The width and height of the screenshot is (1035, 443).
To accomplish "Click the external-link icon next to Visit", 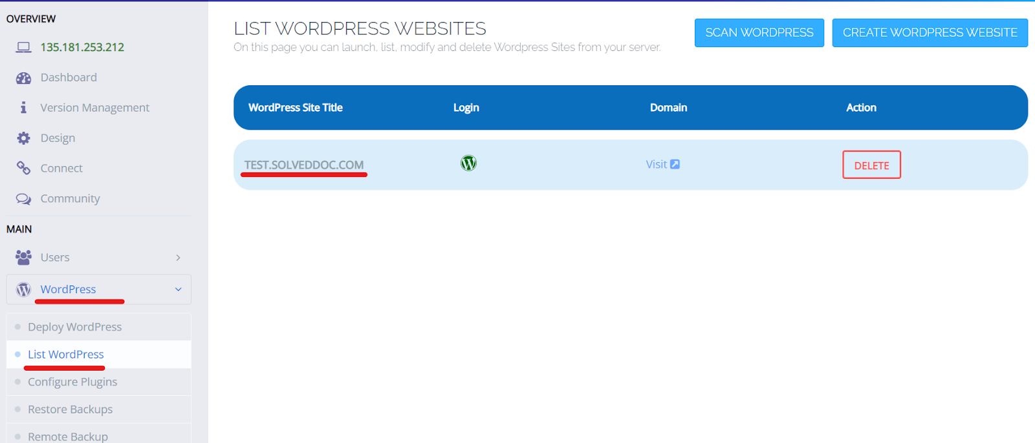I will pyautogui.click(x=675, y=164).
